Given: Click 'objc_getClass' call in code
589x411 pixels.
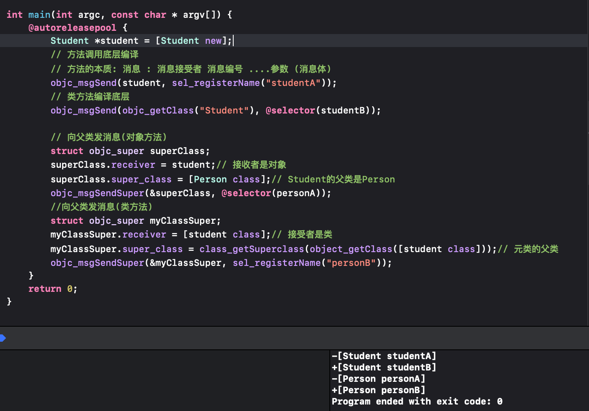Looking at the screenshot, I should tap(158, 110).
